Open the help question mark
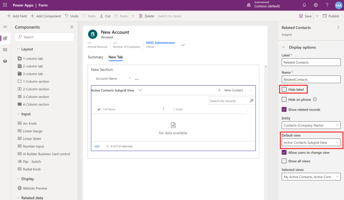Viewport: 344px width, 200px height. coord(327,5)
